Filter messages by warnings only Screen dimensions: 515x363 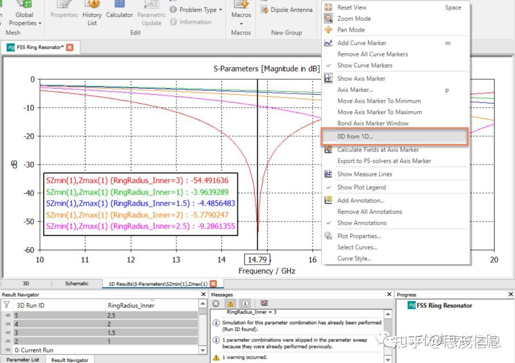click(230, 303)
